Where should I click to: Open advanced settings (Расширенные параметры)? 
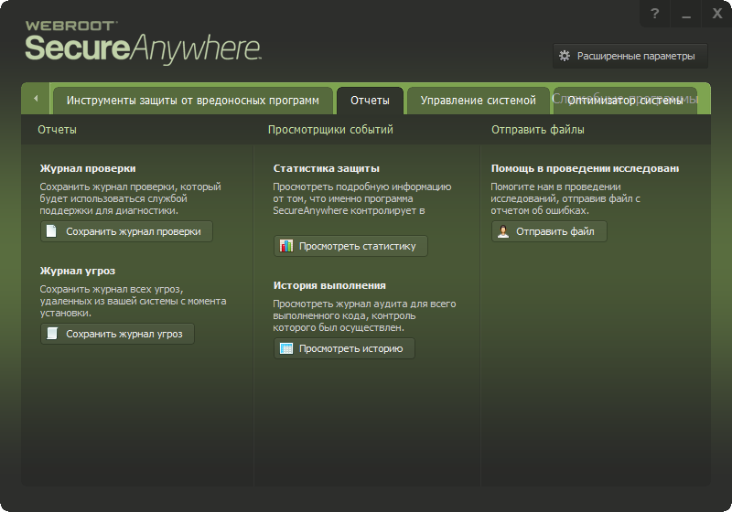click(630, 56)
